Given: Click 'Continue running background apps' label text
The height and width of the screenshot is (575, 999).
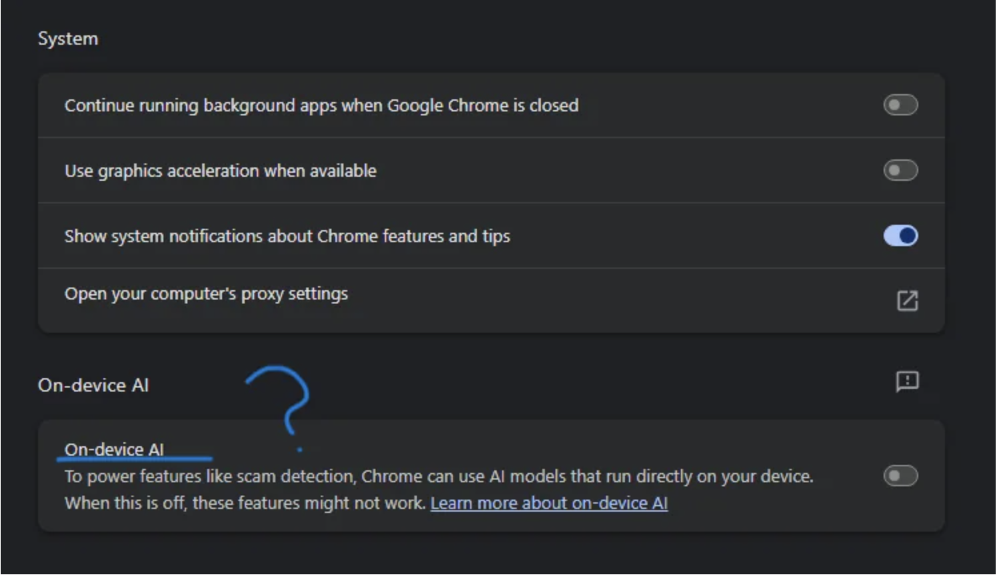Looking at the screenshot, I should pyautogui.click(x=321, y=105).
